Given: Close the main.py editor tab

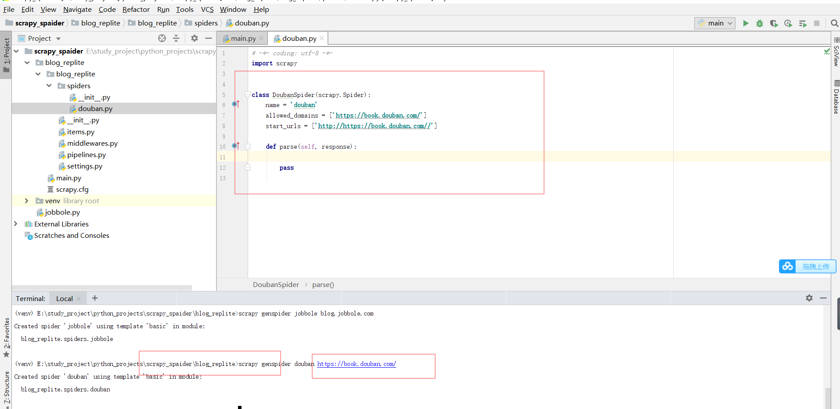Looking at the screenshot, I should [x=261, y=38].
